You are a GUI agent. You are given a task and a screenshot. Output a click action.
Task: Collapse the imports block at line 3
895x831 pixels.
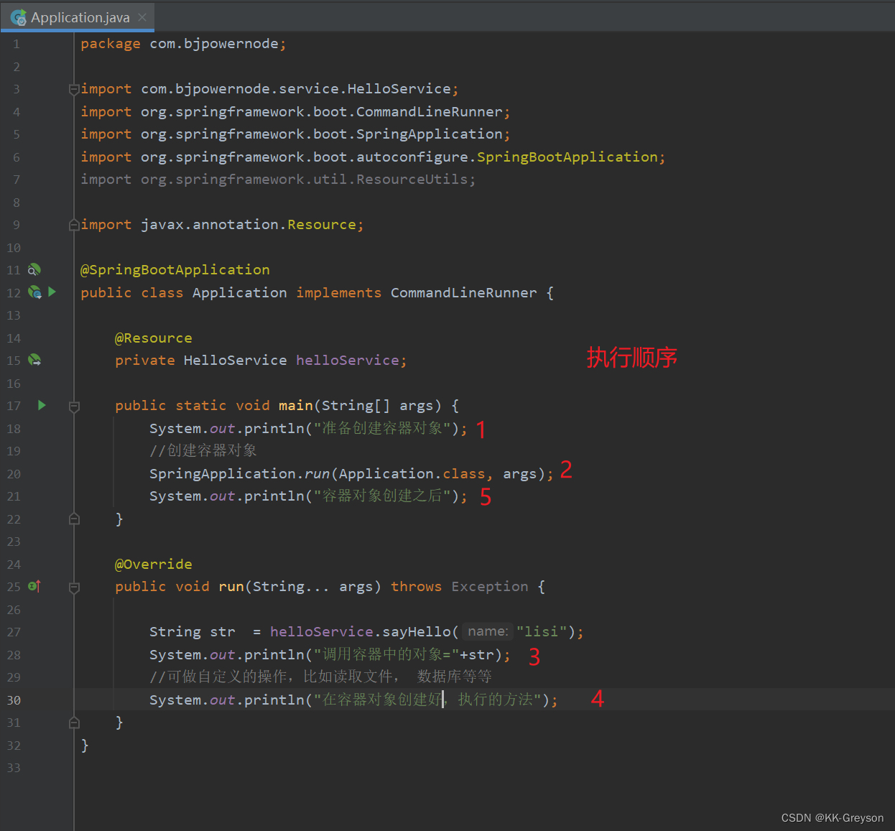click(x=74, y=89)
